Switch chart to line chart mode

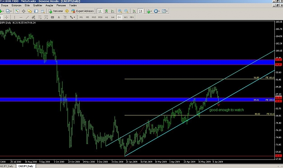click(113, 11)
